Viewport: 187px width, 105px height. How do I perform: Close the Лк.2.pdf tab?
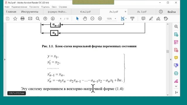tap(125, 12)
